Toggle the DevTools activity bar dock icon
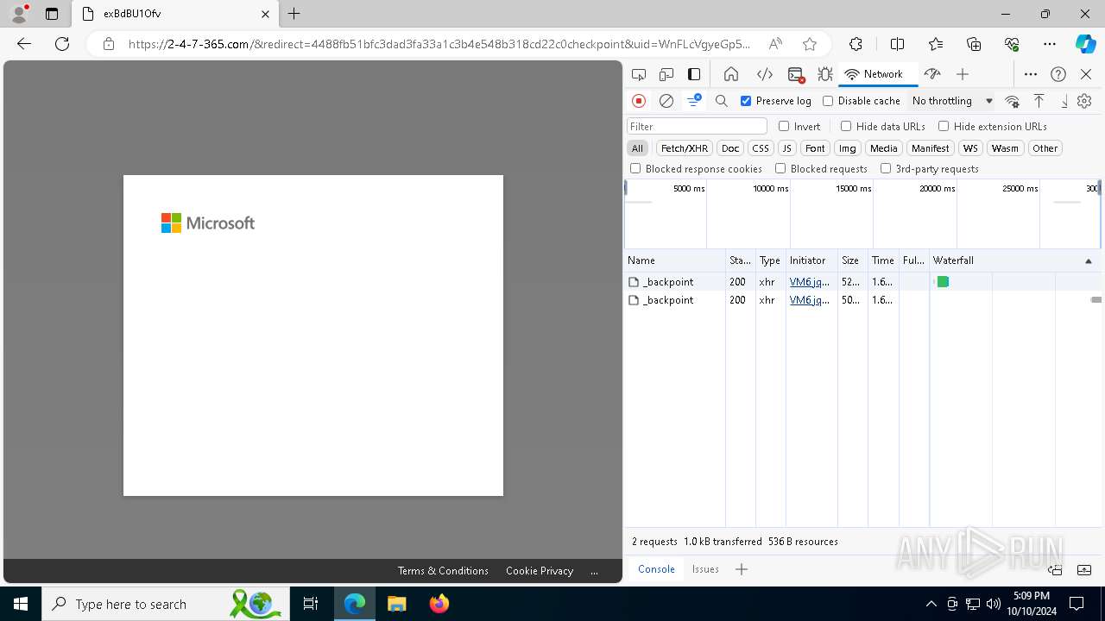Screen dimensions: 1105x621 tap(694, 74)
